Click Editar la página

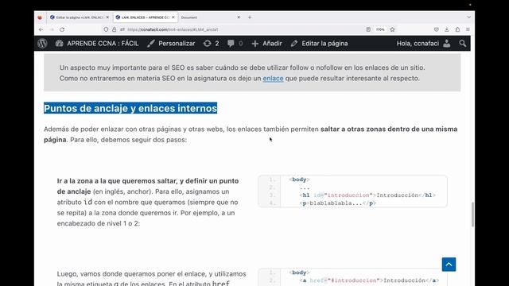pos(319,44)
